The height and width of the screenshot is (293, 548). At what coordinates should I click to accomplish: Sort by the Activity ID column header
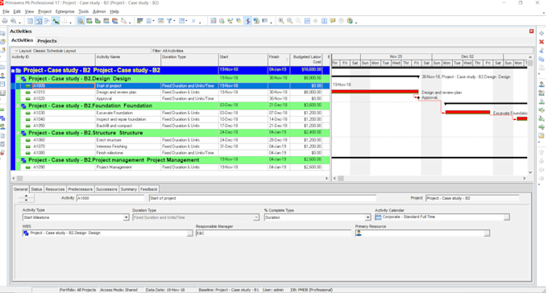click(x=52, y=60)
